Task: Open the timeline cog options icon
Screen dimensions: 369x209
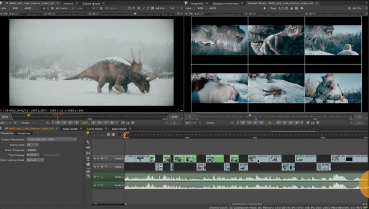Action: (x=119, y=135)
